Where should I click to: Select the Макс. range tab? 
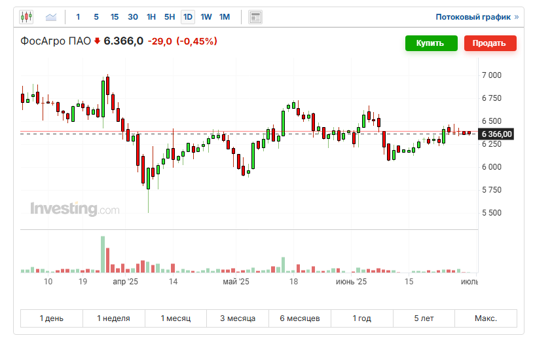click(x=486, y=318)
